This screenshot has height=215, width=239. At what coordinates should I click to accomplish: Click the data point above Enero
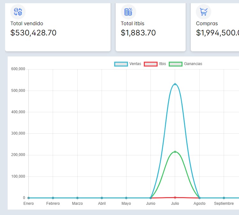(28, 198)
